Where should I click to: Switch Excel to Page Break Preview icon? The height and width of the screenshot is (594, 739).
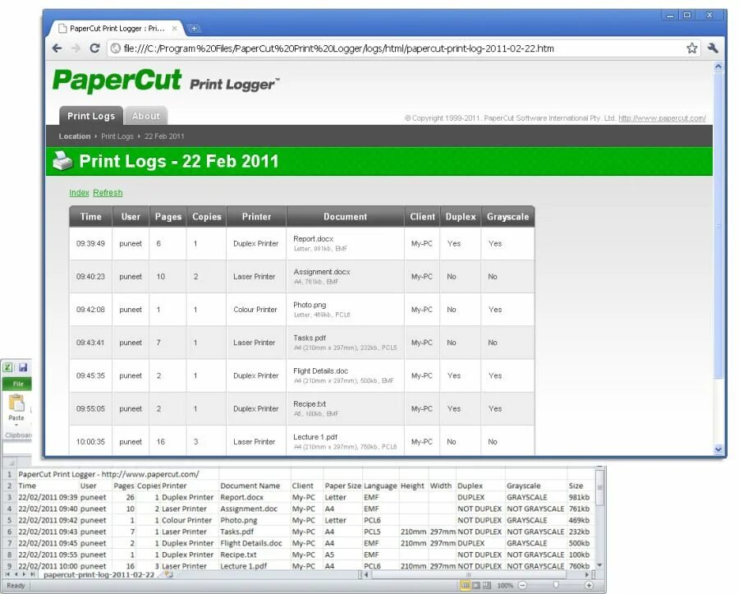[487, 586]
